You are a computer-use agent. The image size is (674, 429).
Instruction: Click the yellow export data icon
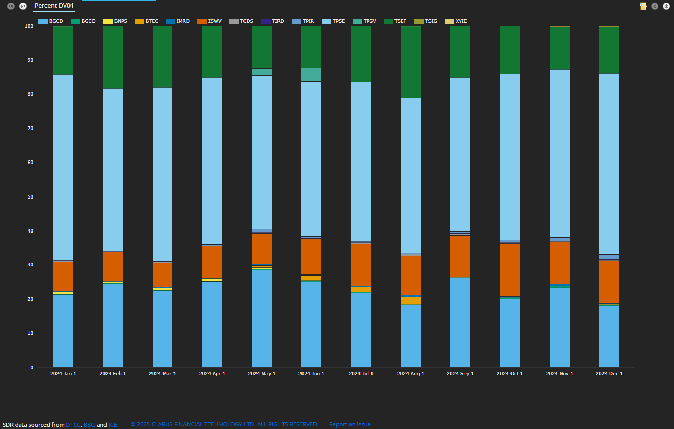(x=643, y=6)
